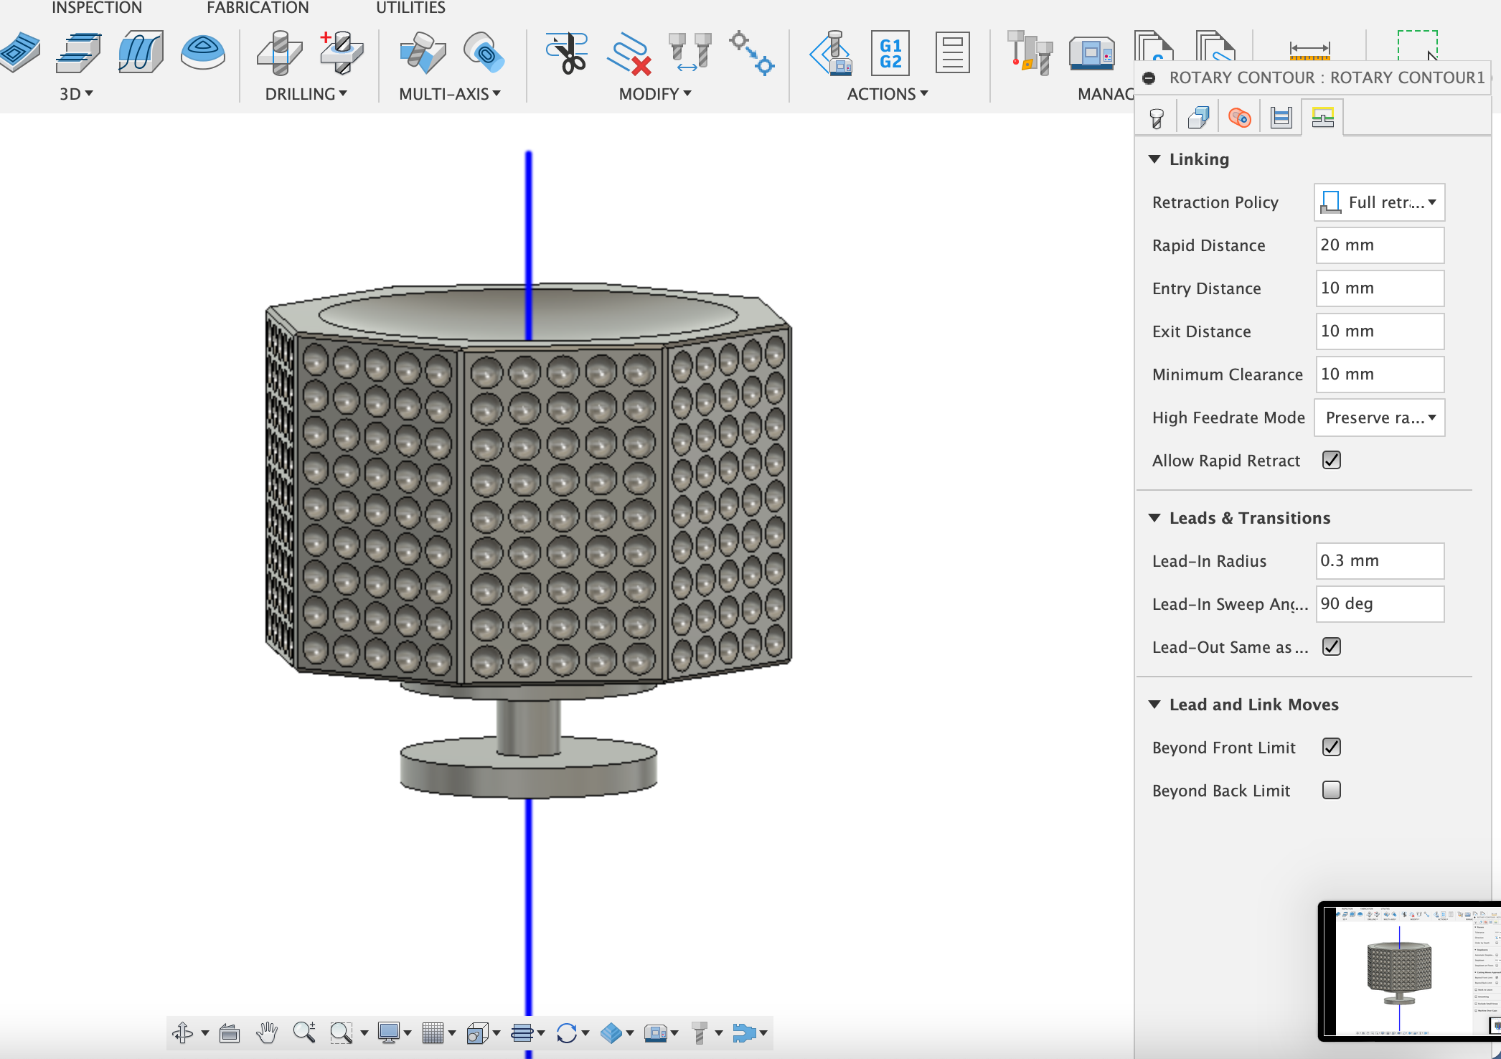Collapse the Linking section

tap(1154, 159)
